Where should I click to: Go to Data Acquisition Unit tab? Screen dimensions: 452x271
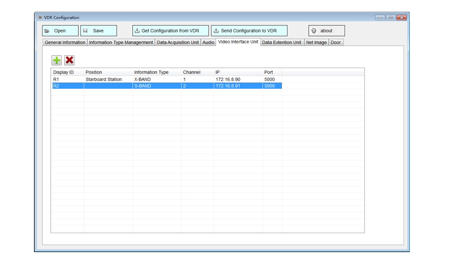178,43
